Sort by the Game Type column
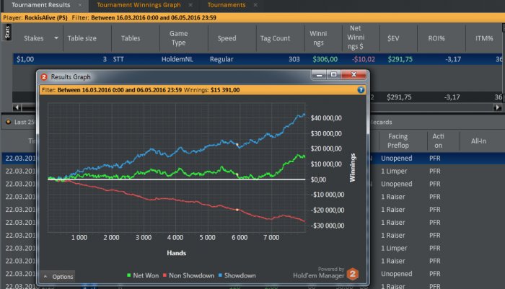Screen dimensions: 505x289 [x=178, y=38]
